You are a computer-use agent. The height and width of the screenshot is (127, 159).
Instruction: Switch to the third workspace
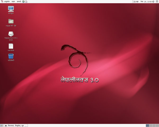point(154,126)
